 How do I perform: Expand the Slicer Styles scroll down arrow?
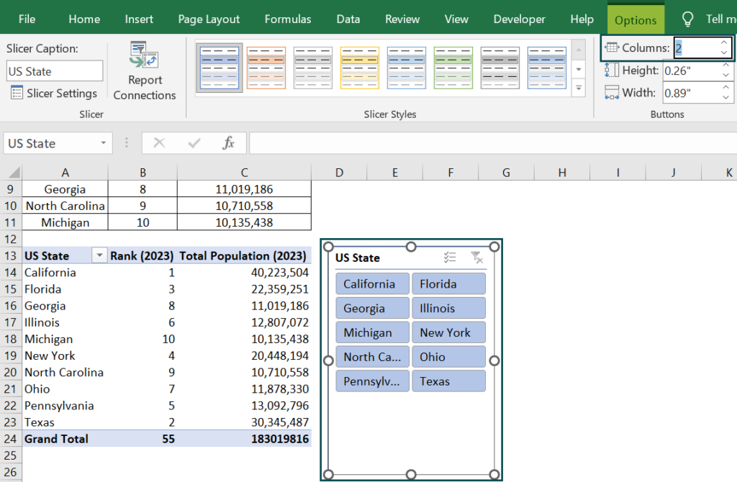[x=578, y=69]
